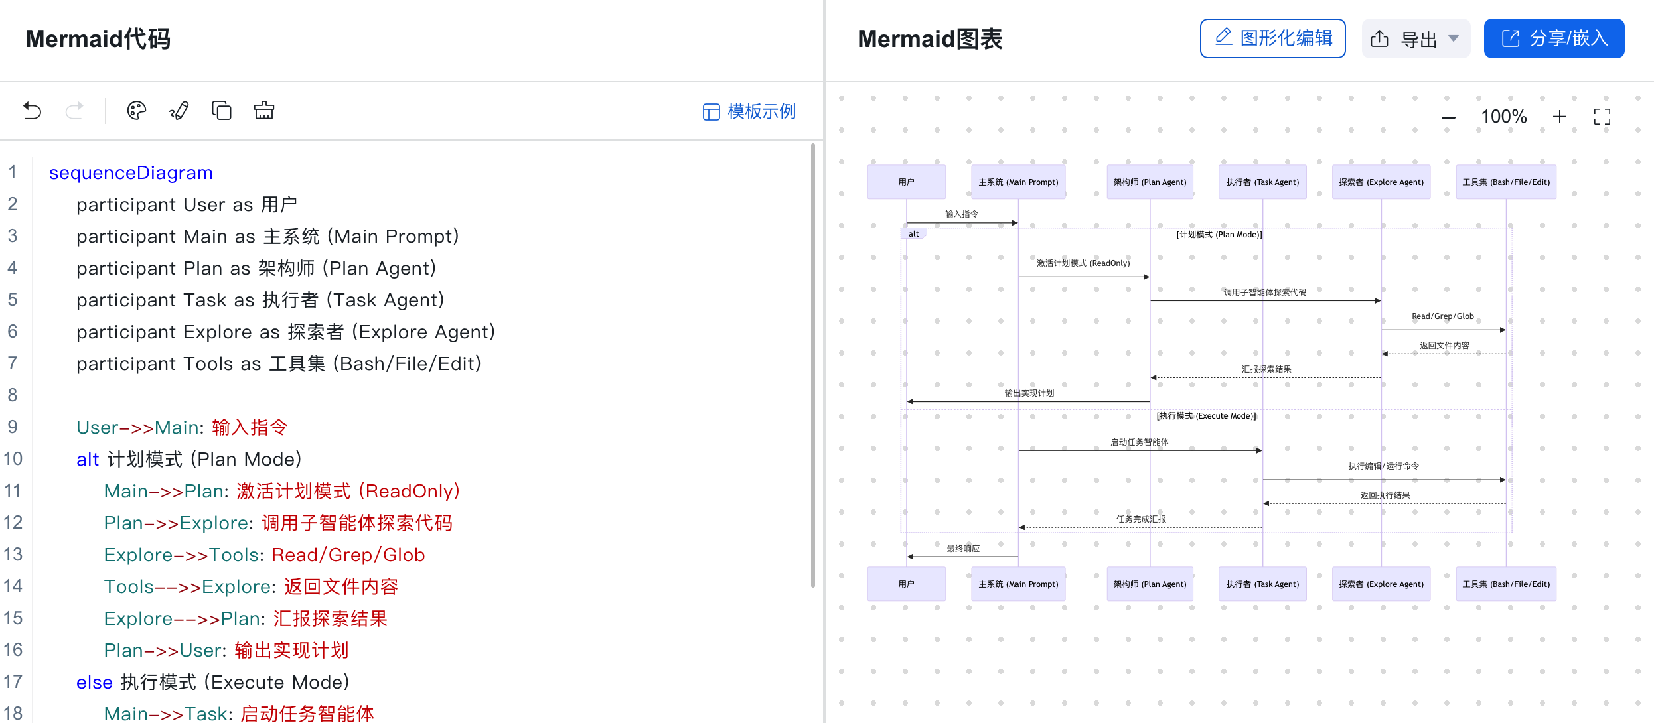Click the sequenceDiagram code line
The image size is (1654, 723).
(x=131, y=173)
